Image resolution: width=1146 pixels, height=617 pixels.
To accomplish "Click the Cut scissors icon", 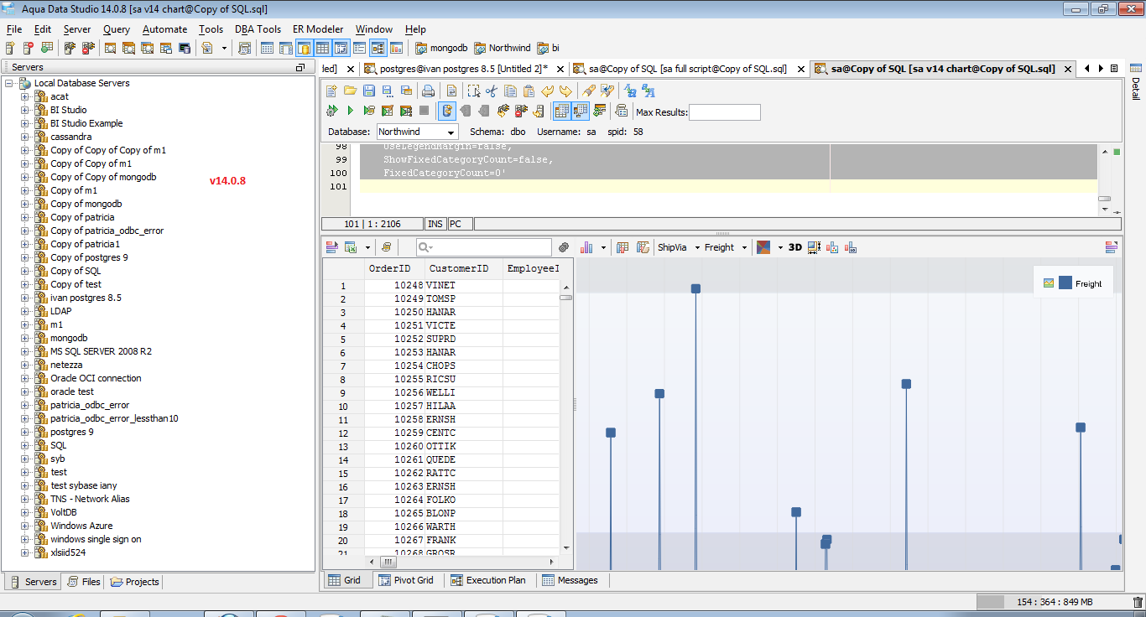I will pyautogui.click(x=492, y=91).
